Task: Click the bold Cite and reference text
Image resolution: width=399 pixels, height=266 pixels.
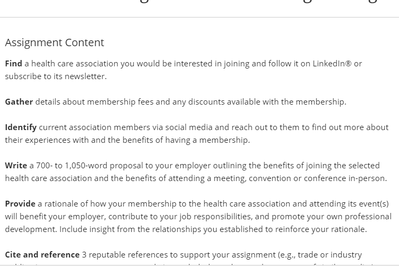Action: [42, 254]
